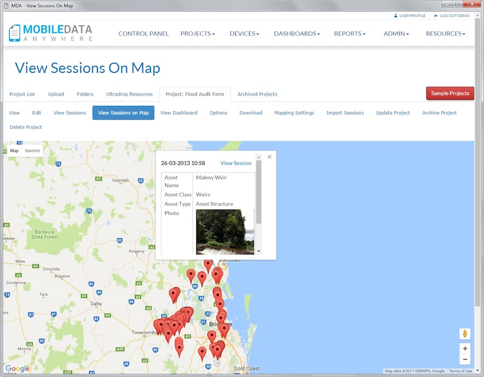Expand the Projects dropdown menu
Viewport: 484px width, 377px height.
(197, 33)
